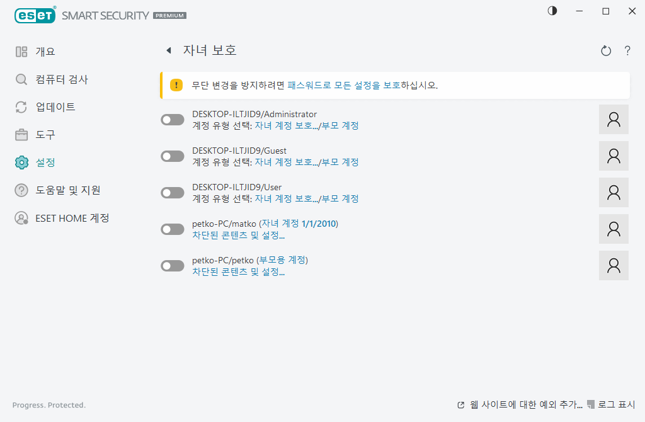Click the user icon for the Administrator account
The image size is (645, 422).
(614, 120)
